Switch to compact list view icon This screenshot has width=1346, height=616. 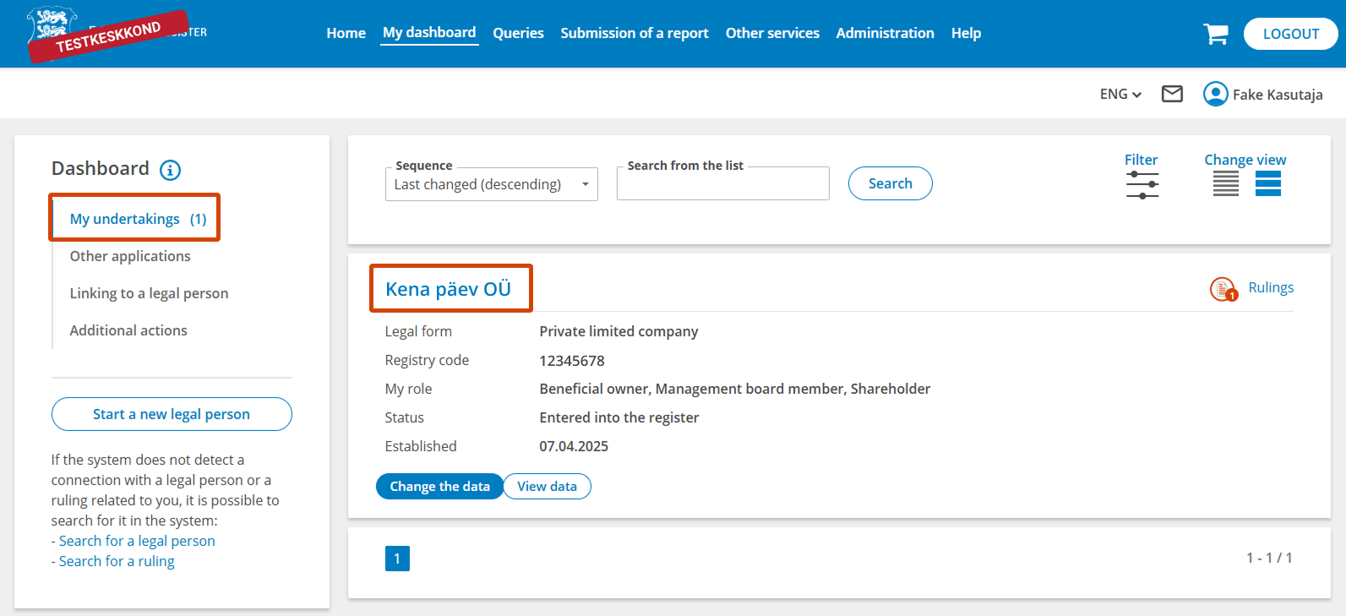[x=1225, y=183]
